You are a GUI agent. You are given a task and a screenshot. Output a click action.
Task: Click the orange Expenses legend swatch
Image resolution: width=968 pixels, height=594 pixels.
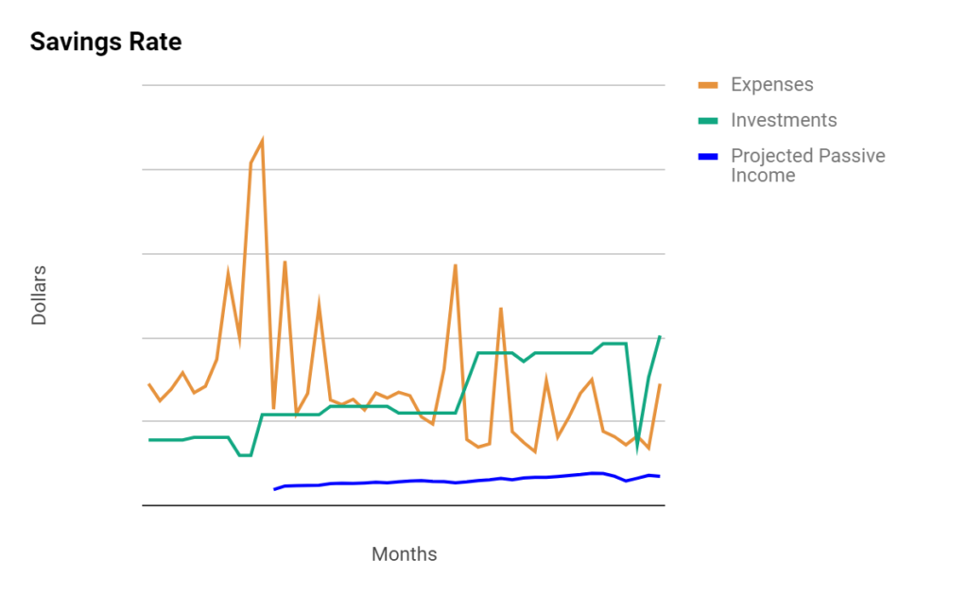click(707, 85)
